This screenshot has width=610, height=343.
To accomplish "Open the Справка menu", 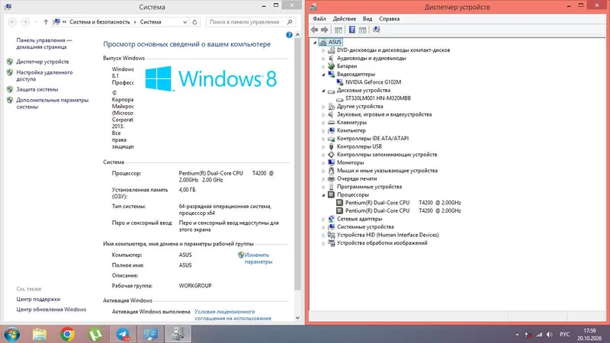I will click(x=389, y=18).
